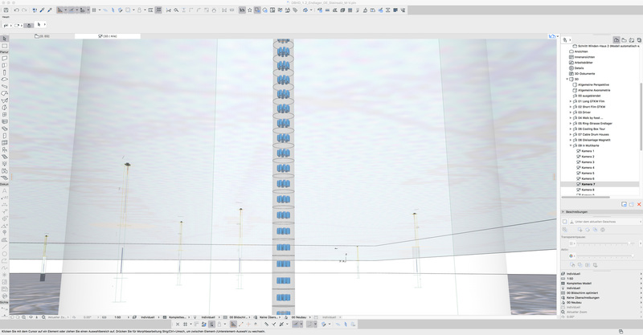Click the Beschreibungen panel header

pyautogui.click(x=580, y=212)
